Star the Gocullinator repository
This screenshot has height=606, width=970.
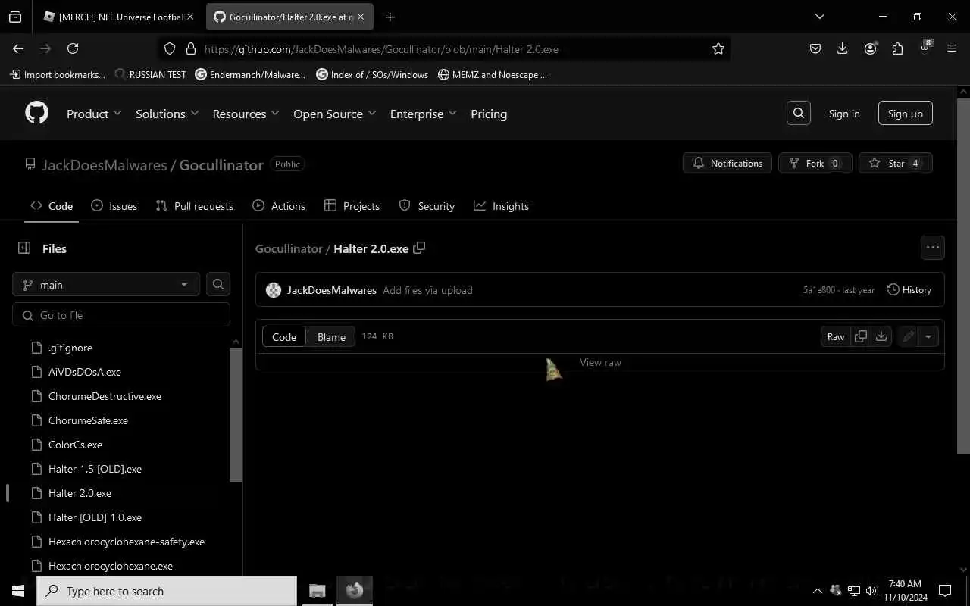[x=896, y=163]
